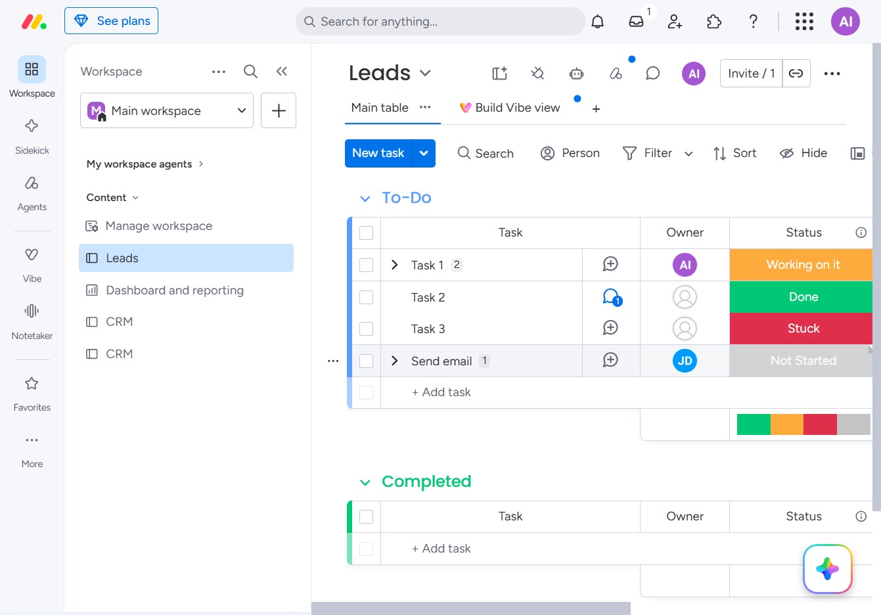Open Manage workspace in sidebar
Screen dimensions: 881x615
[158, 226]
